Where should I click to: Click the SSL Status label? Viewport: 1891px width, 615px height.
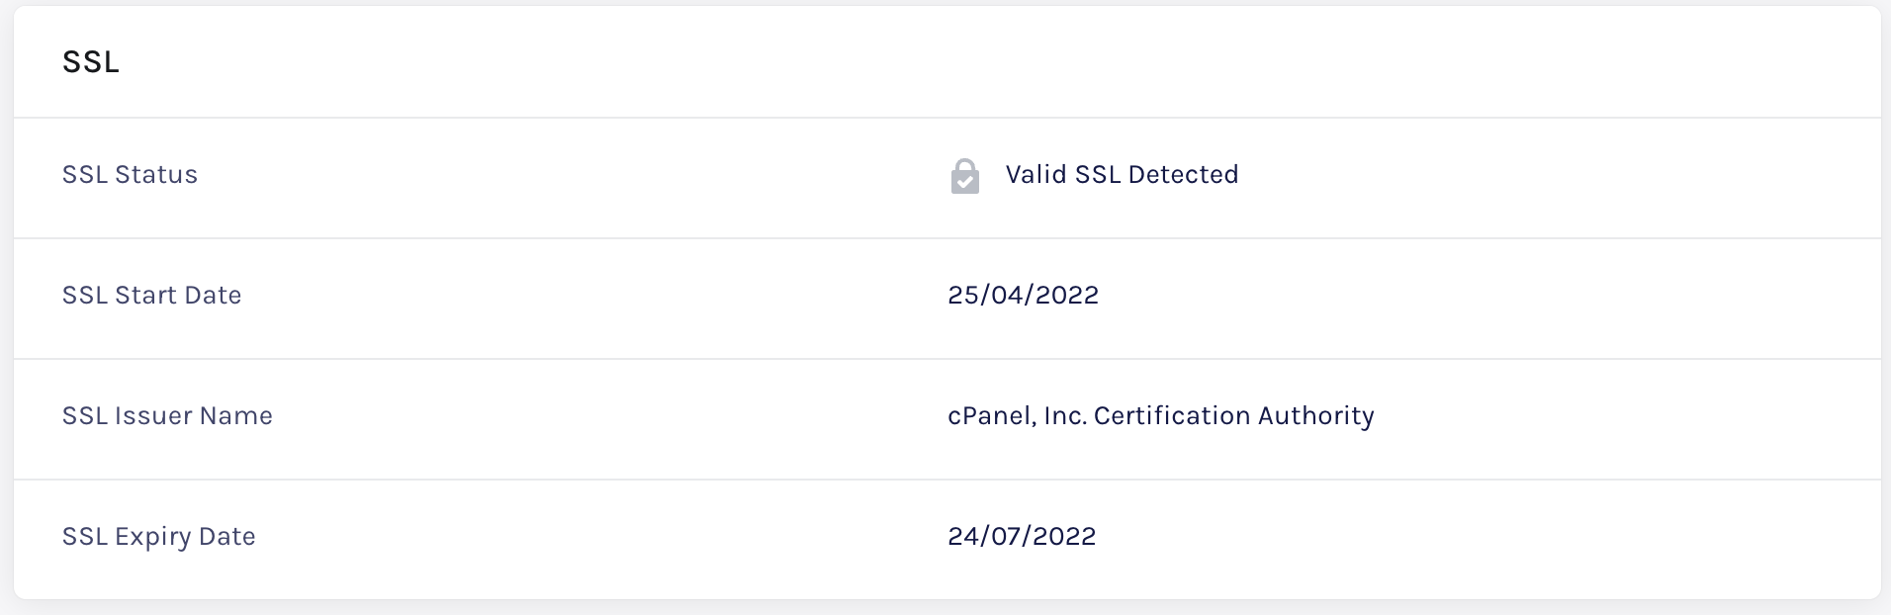click(130, 174)
